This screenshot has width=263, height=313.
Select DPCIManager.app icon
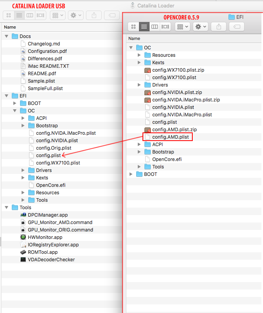(23, 215)
